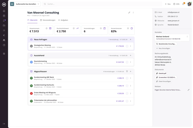Filter the Abgeschlossen events list
The width and height of the screenshot is (193, 128).
pos(127,71)
